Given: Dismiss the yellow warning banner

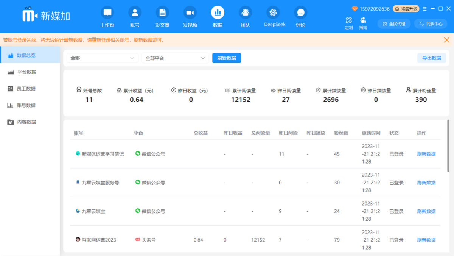Looking at the screenshot, I should pos(446,40).
